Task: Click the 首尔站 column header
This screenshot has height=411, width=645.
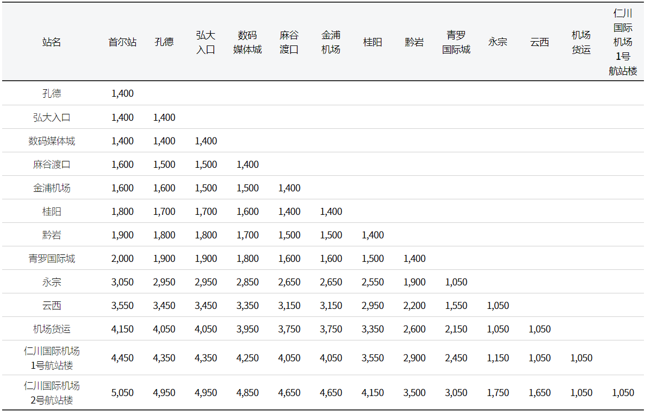Action: [122, 42]
